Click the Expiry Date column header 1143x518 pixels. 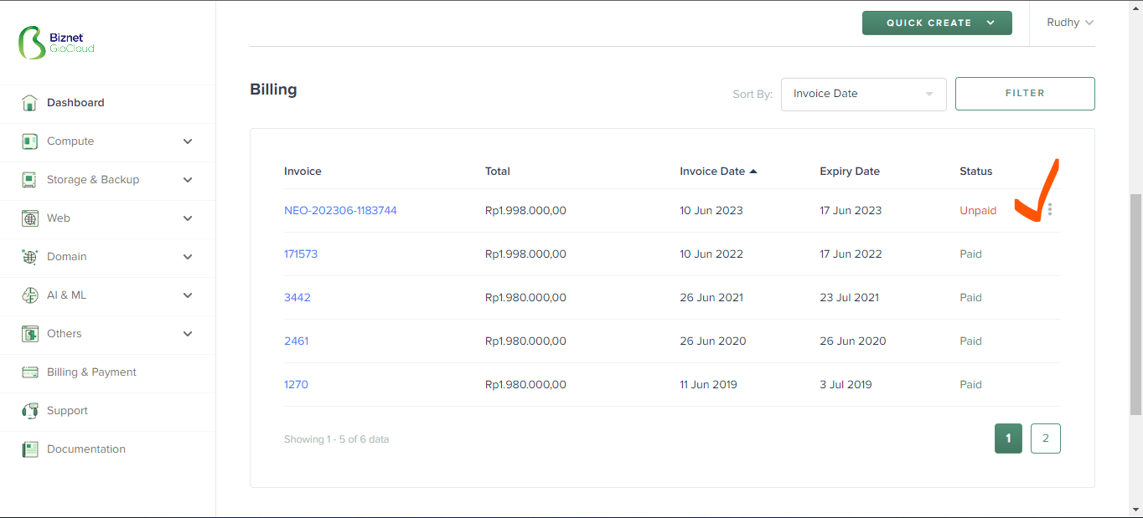coord(850,171)
